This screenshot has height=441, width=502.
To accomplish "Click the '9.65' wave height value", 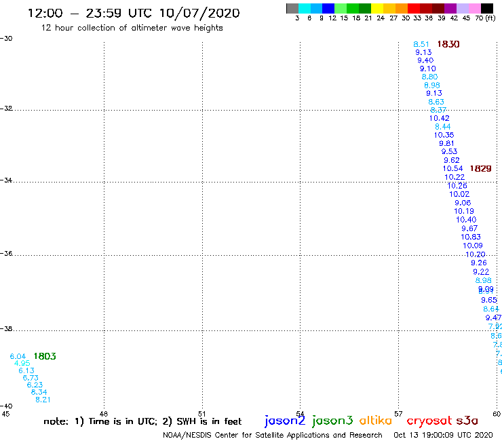I will tap(489, 300).
